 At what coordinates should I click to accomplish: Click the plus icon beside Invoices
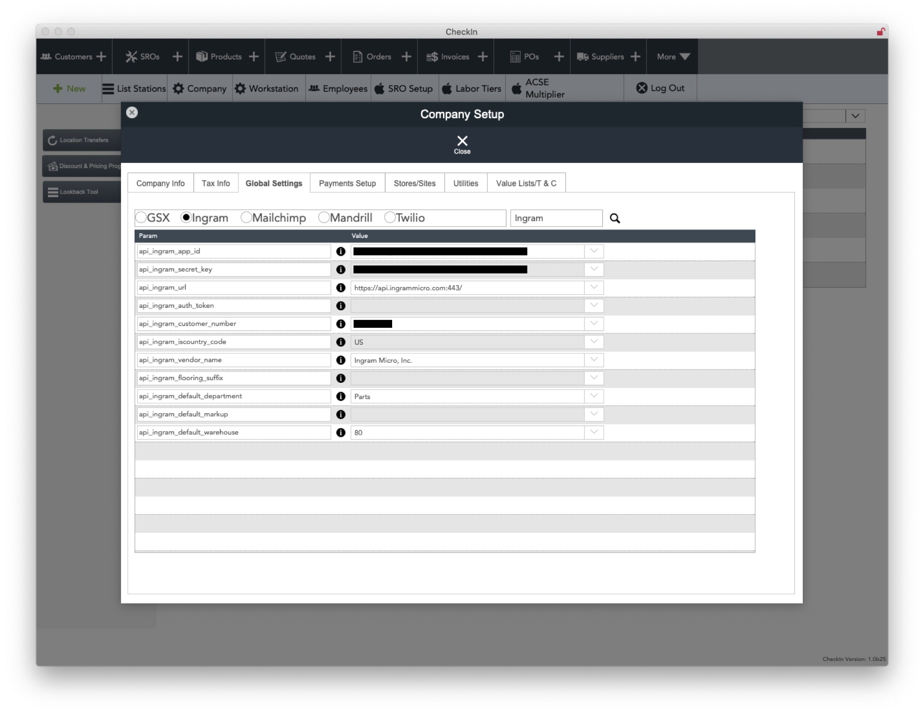(x=483, y=57)
